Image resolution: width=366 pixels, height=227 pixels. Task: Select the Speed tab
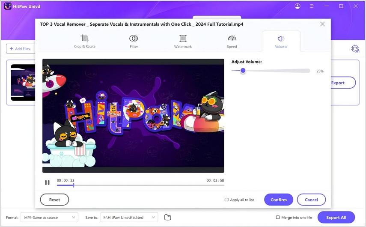[x=232, y=41]
